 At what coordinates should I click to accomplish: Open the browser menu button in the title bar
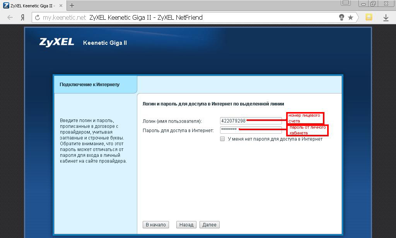[345, 3]
